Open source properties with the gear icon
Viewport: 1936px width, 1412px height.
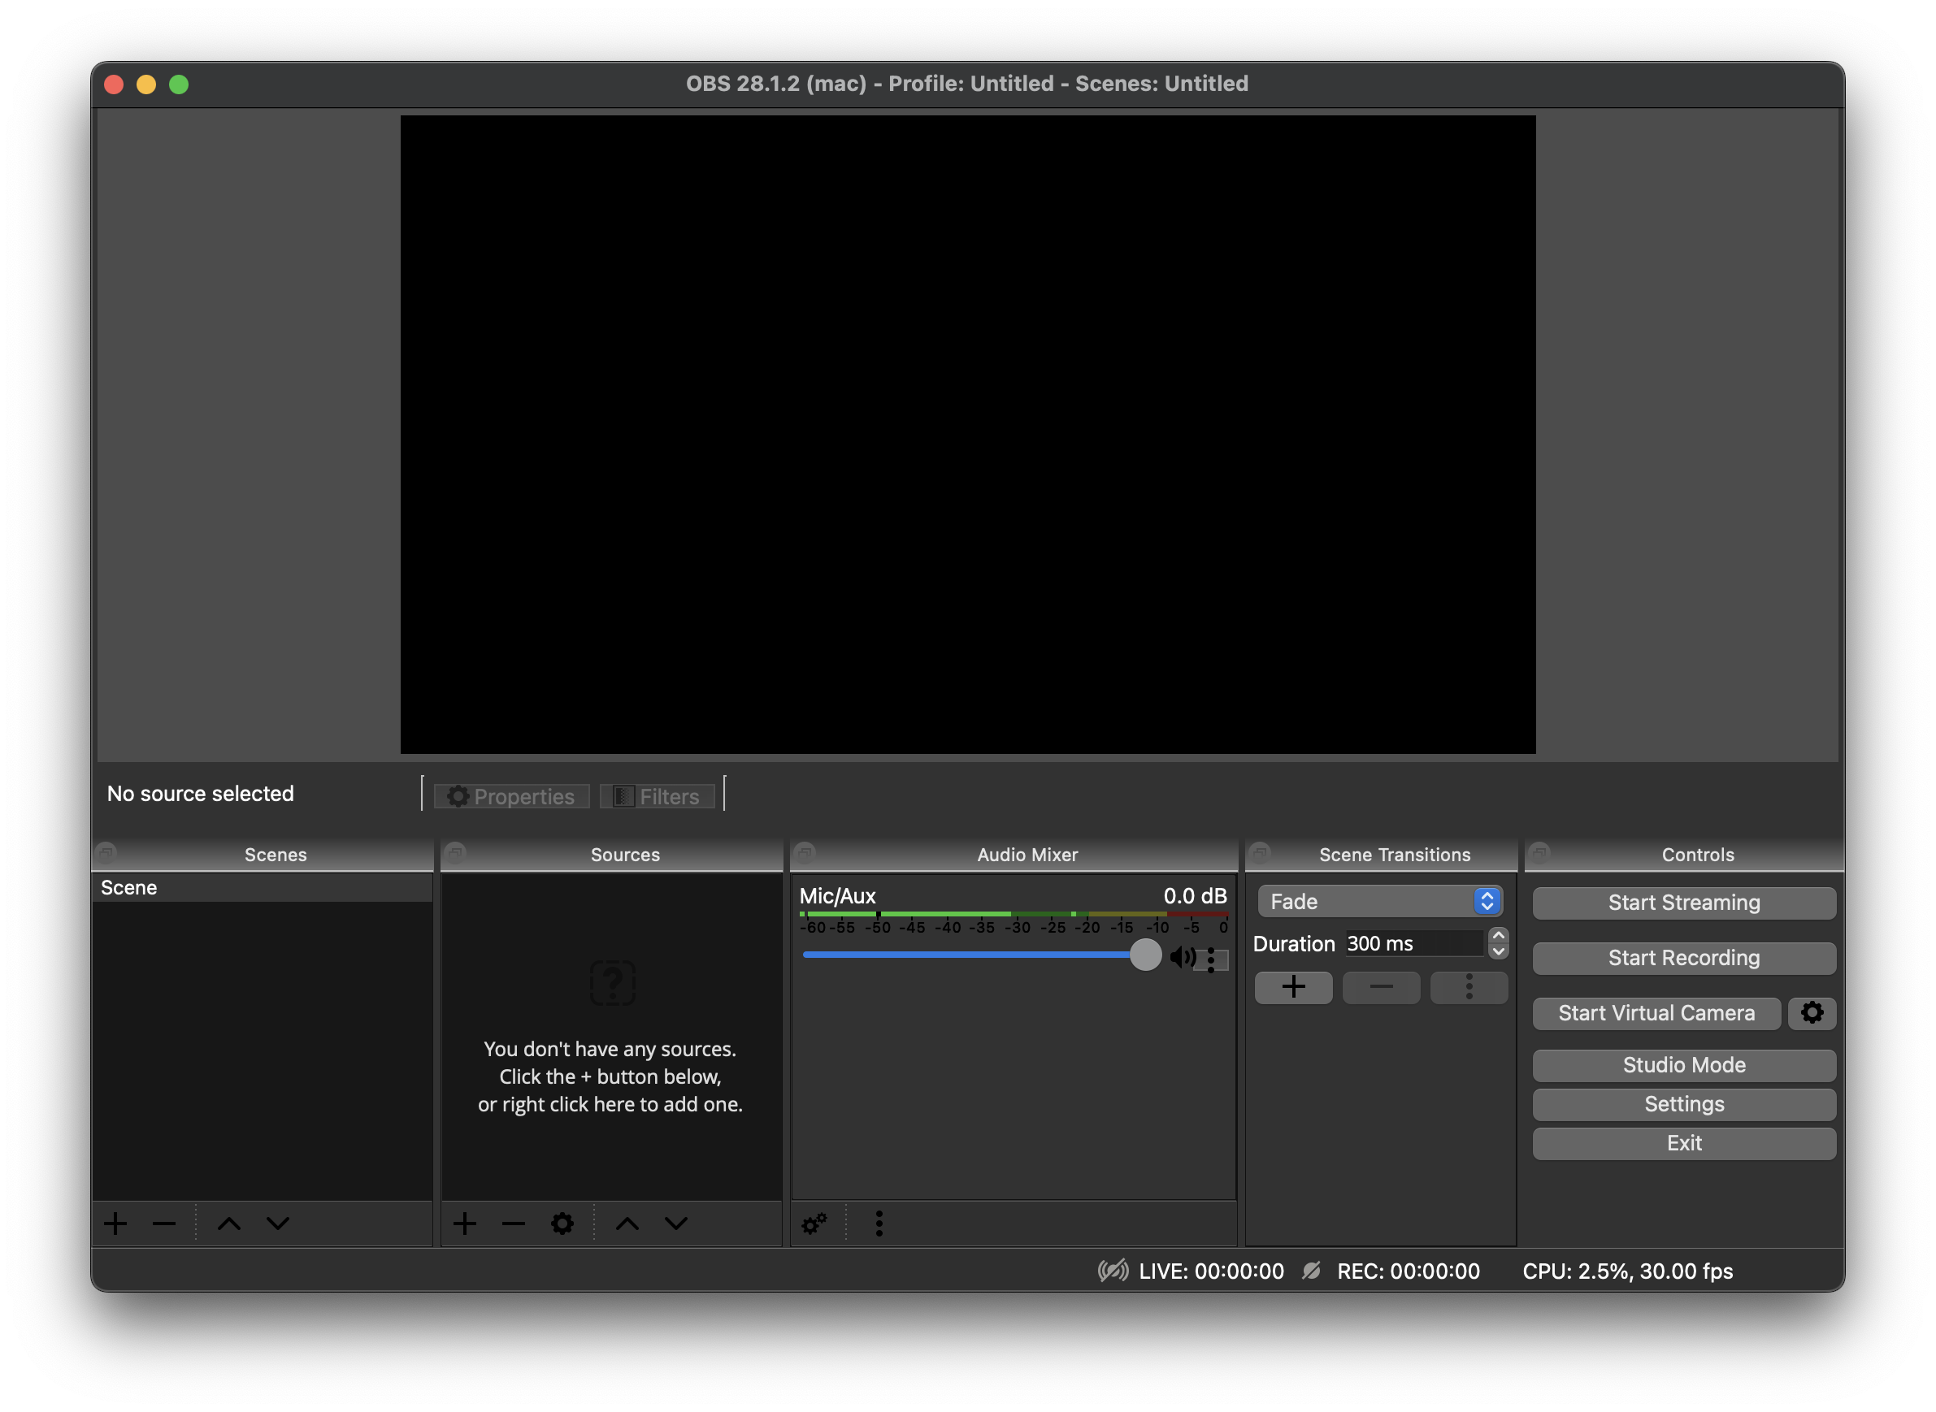click(x=562, y=1223)
